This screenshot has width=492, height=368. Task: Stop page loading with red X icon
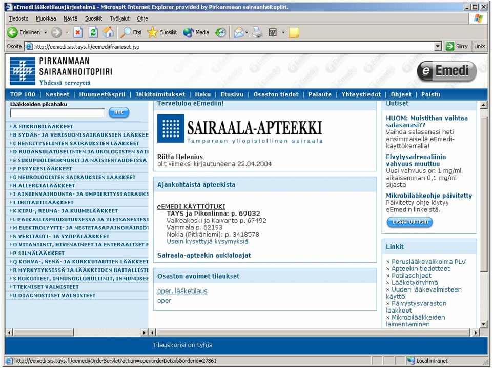click(x=78, y=32)
